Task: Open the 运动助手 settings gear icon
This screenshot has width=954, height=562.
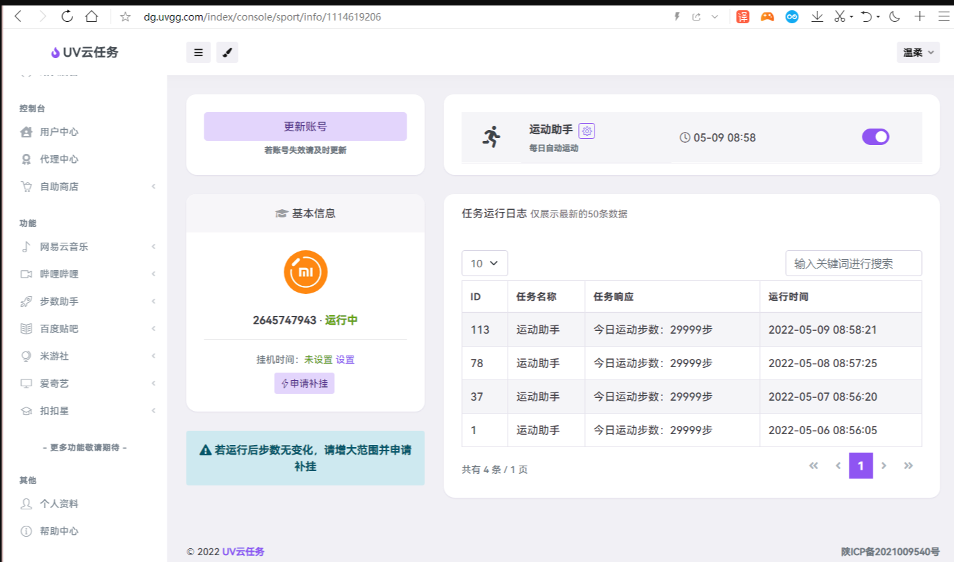Action: pos(586,131)
